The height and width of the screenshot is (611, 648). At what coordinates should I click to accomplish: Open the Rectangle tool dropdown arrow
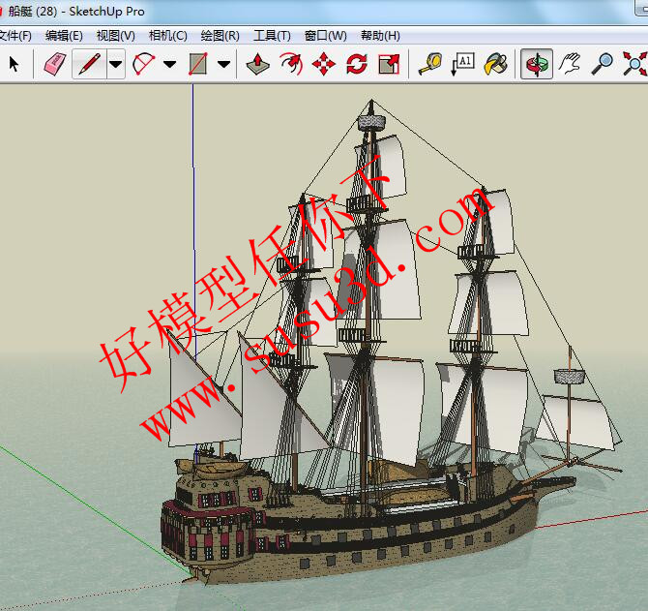click(223, 64)
